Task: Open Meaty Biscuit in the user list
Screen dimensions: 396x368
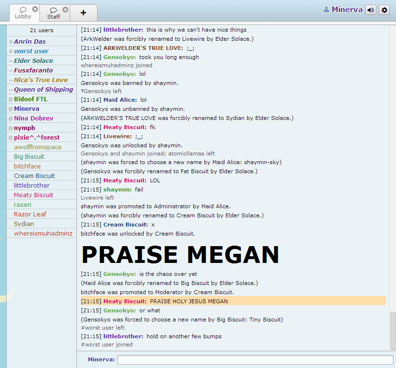Action: [42, 195]
